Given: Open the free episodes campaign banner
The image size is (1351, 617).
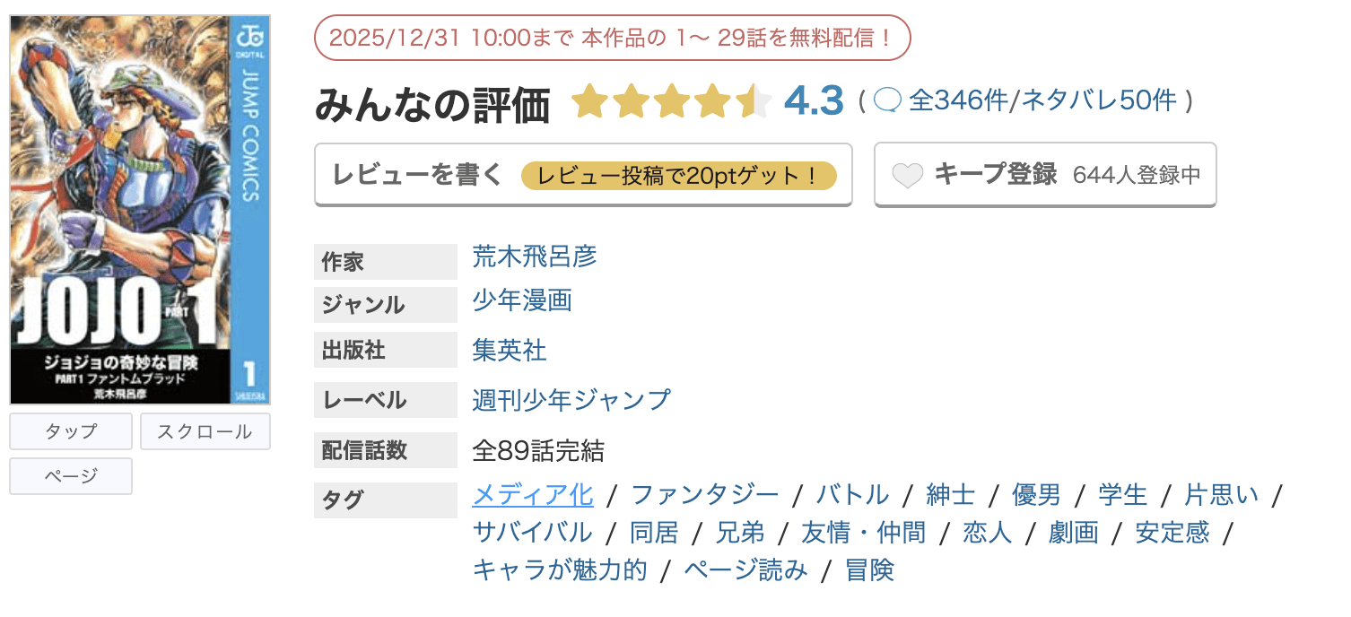Looking at the screenshot, I should click(612, 38).
